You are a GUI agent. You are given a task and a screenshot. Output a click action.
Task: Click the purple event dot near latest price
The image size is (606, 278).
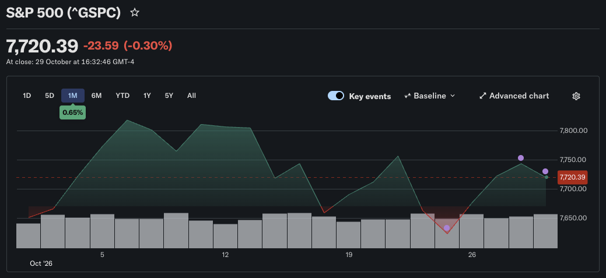(545, 171)
